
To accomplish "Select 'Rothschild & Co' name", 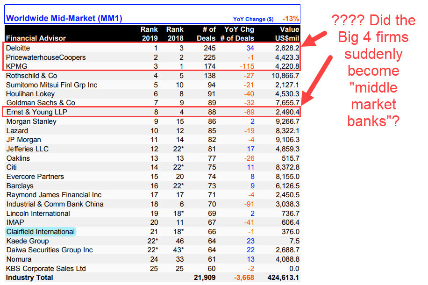I will click(32, 76).
